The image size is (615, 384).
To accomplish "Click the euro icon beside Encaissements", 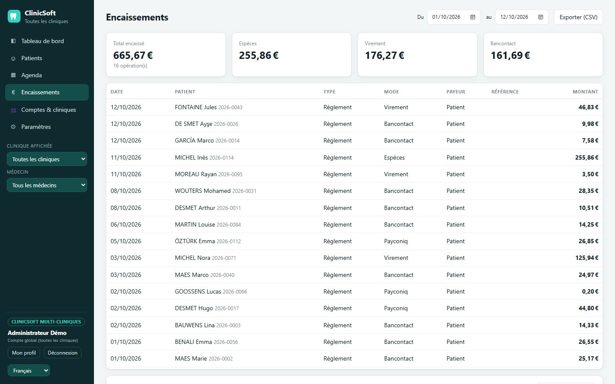I will (x=13, y=92).
